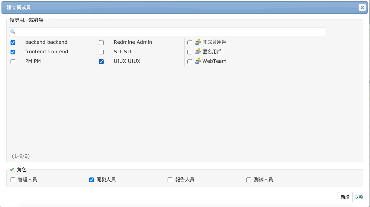370x207 pixels.
Task: Click the 非成員用戶 group name text
Action: point(214,42)
